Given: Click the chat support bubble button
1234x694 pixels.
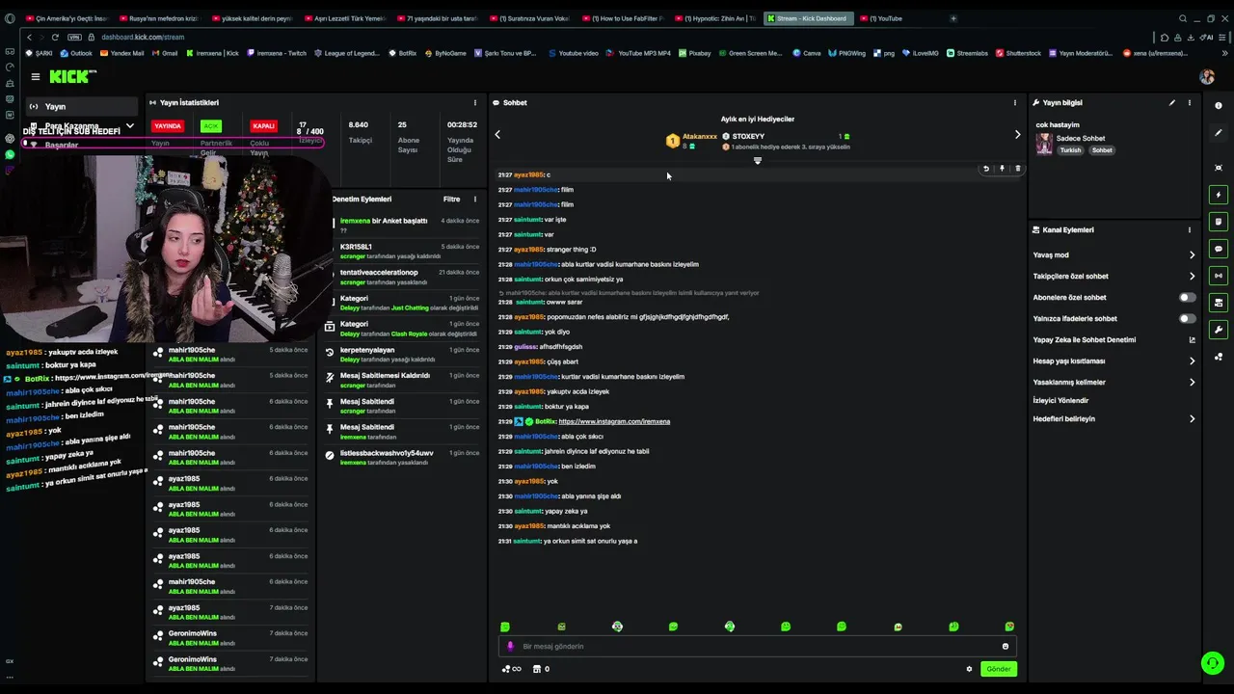Looking at the screenshot, I should pyautogui.click(x=1212, y=663).
